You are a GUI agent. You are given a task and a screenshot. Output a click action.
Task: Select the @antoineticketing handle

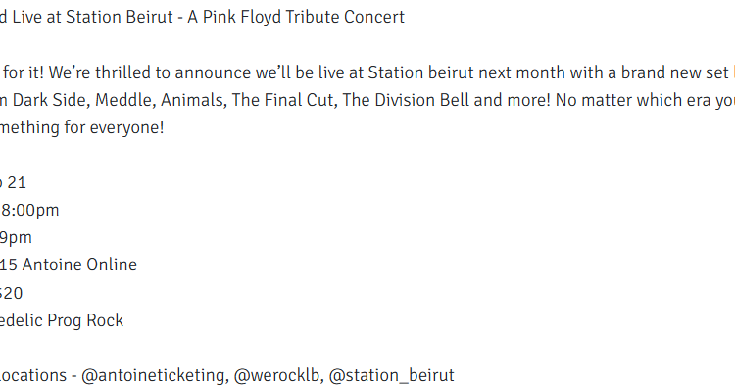coord(155,375)
